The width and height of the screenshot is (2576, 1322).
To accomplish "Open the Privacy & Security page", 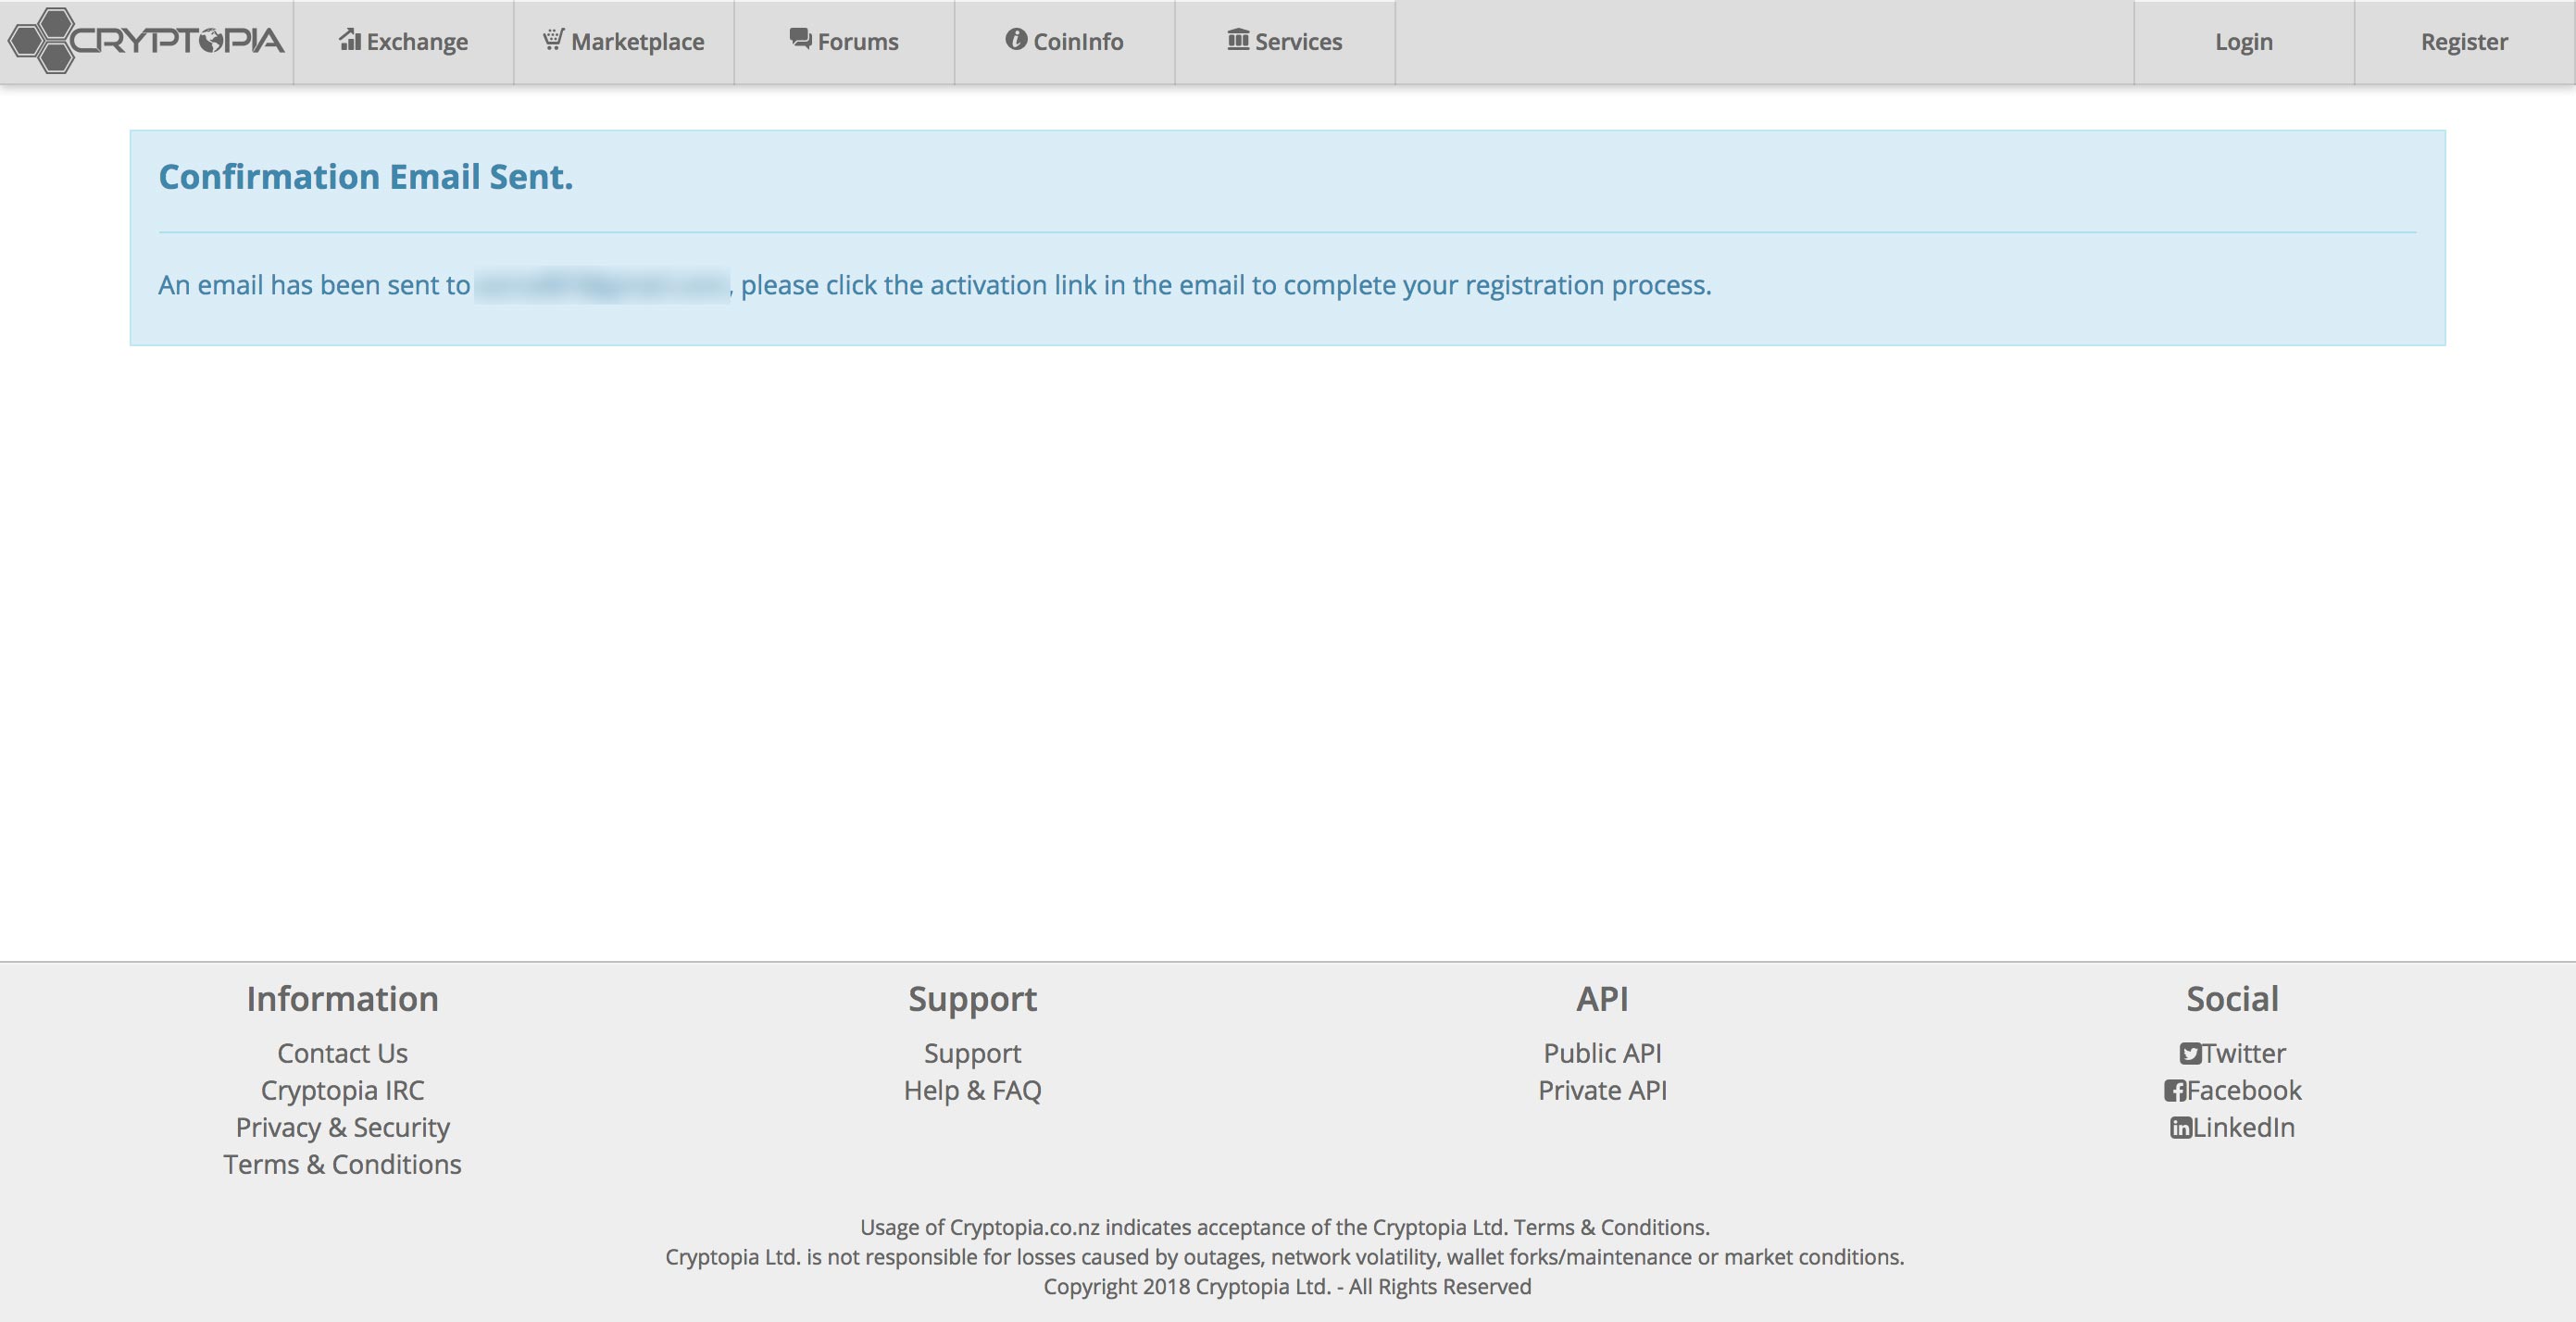I will tap(342, 1127).
